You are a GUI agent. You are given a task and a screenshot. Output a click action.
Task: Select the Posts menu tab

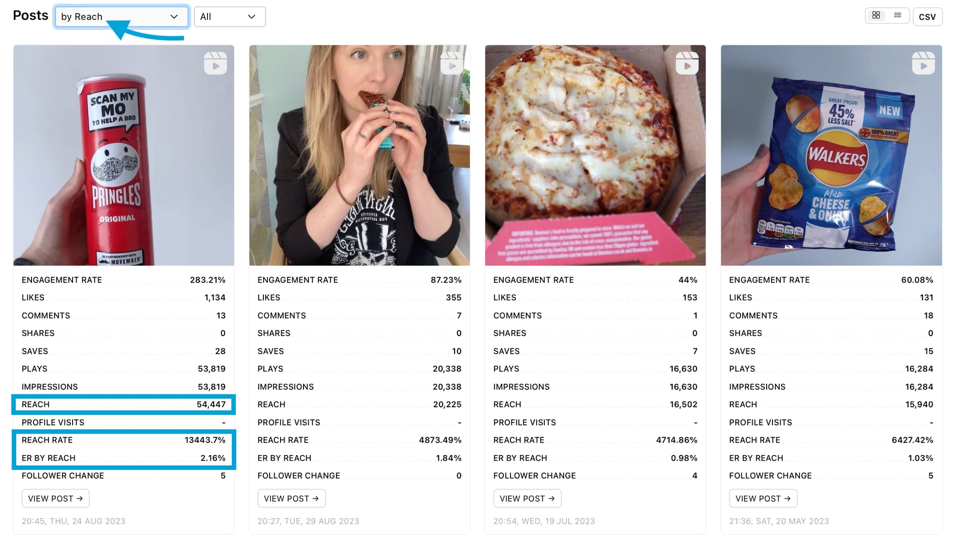pos(31,15)
